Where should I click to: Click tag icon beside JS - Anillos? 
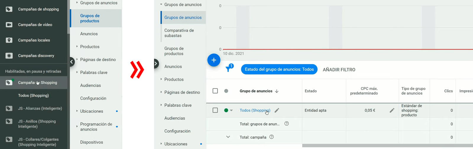pyautogui.click(x=9, y=121)
